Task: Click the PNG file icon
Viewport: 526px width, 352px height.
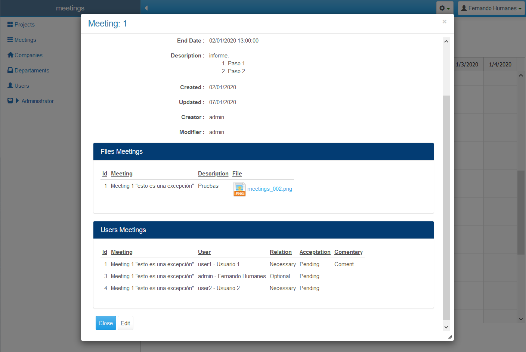Action: point(239,189)
